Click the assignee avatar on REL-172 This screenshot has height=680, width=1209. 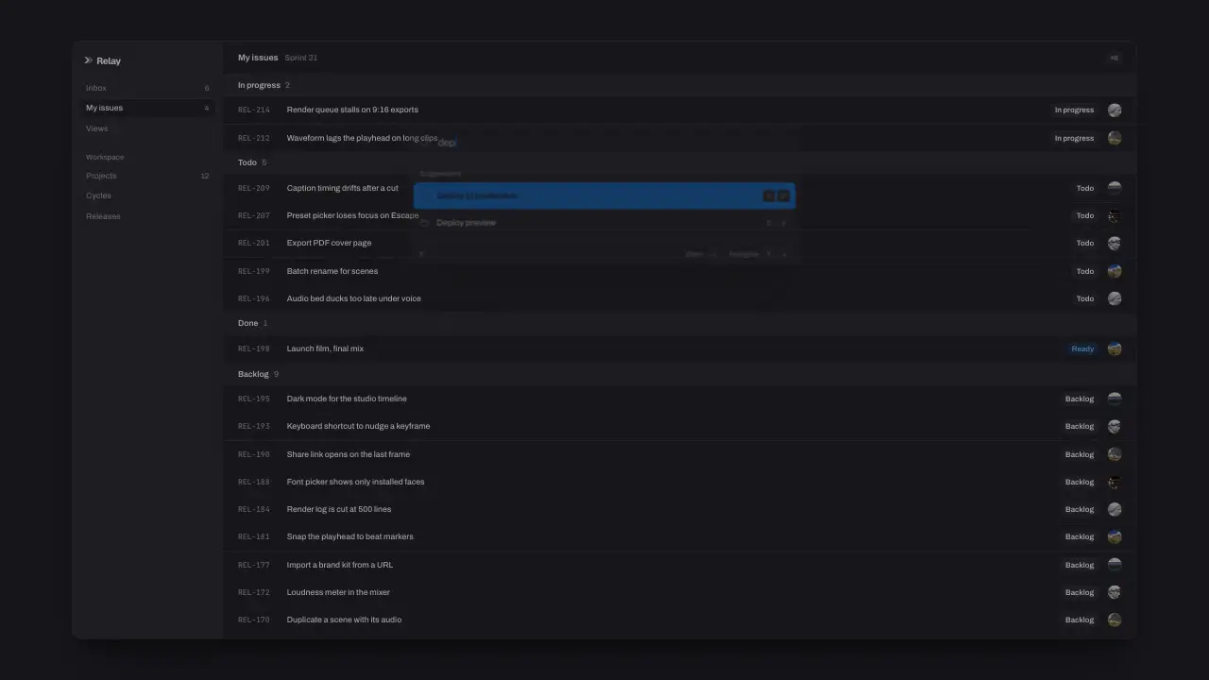1115,592
